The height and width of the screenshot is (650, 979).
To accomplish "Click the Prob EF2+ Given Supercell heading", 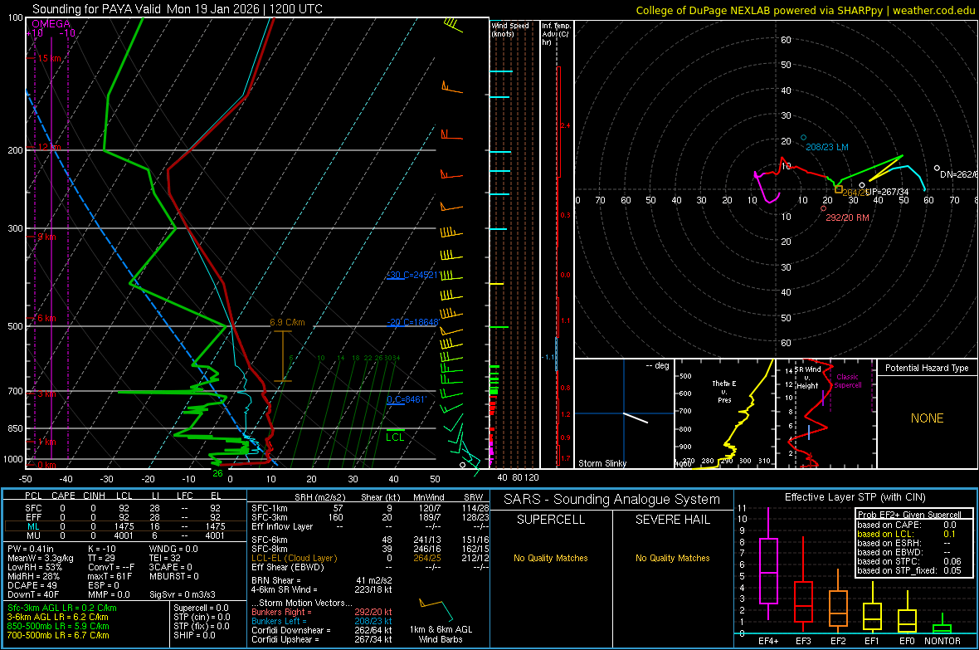I will coord(909,515).
